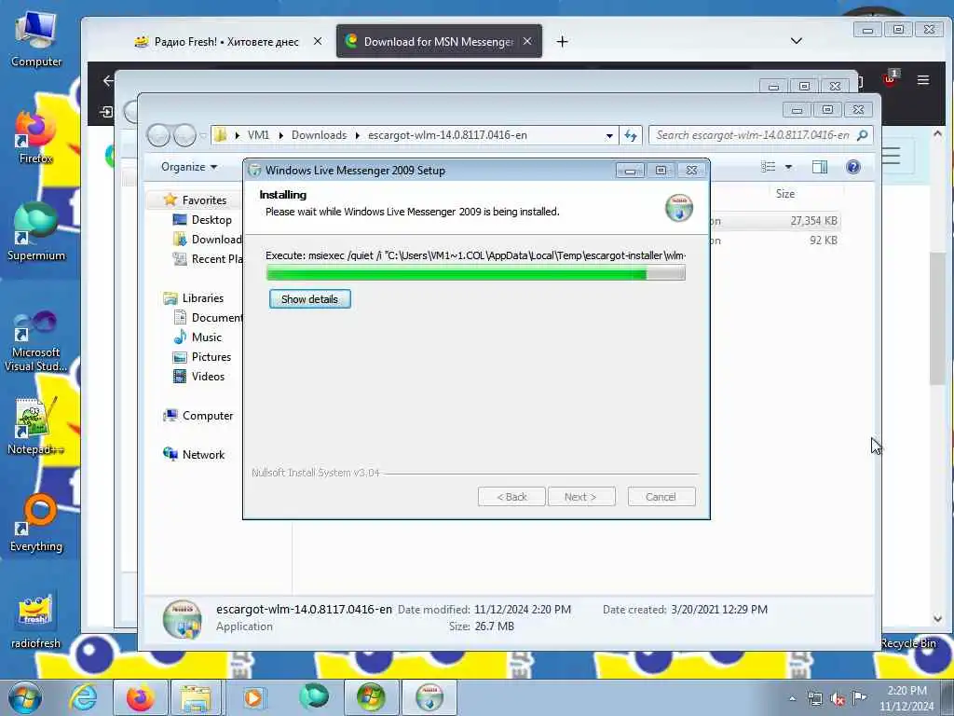
Task: Click the 27,354 KB file row
Action: coord(777,220)
